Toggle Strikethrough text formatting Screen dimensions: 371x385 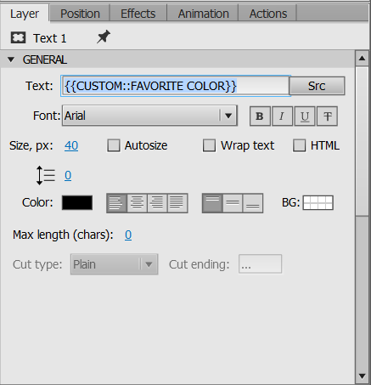point(327,116)
